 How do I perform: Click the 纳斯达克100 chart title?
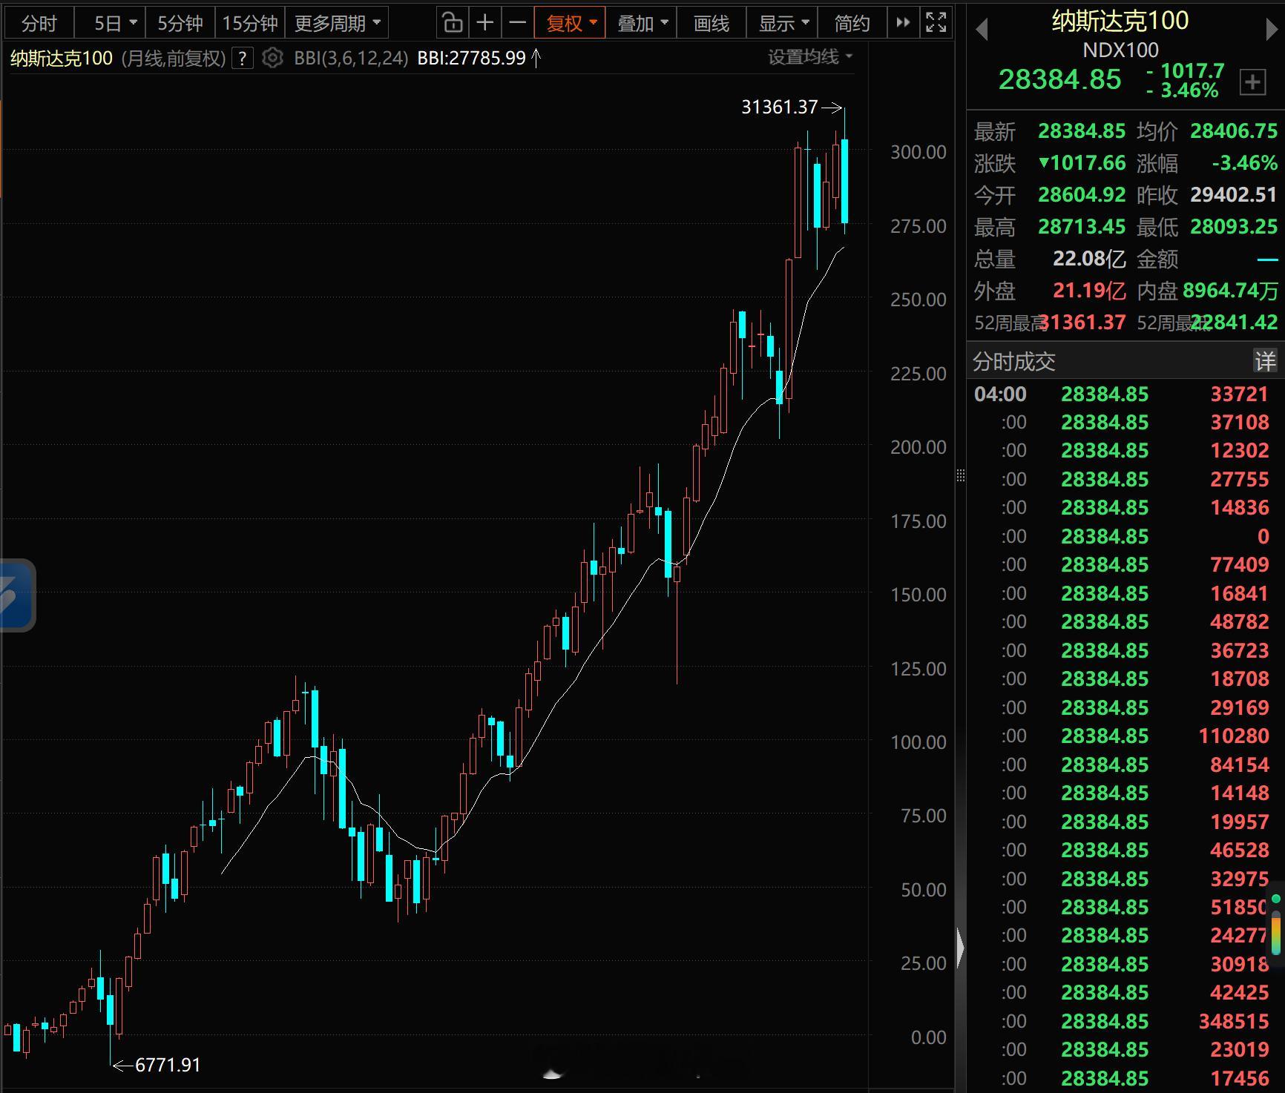click(62, 58)
